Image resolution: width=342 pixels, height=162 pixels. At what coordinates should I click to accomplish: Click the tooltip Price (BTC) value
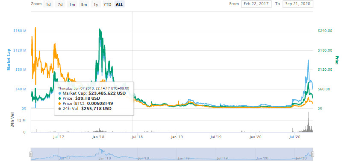click(x=100, y=103)
